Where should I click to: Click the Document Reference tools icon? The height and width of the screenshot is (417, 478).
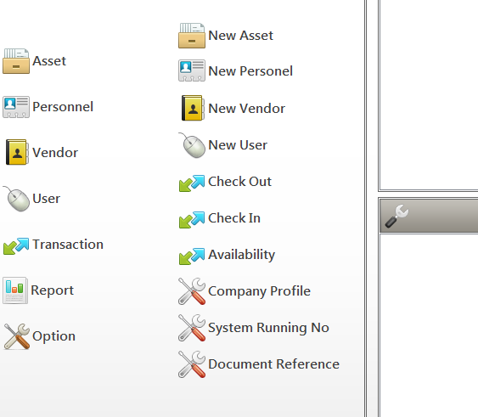pos(192,364)
